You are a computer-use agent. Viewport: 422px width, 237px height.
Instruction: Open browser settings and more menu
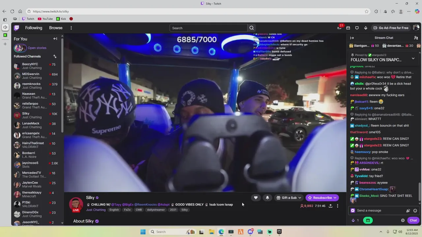[409, 12]
